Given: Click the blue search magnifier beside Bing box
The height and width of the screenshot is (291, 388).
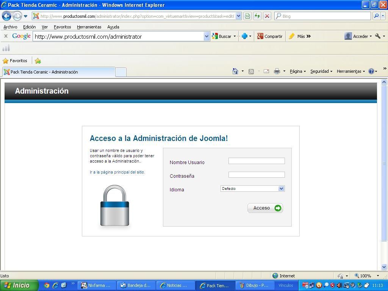Looking at the screenshot, I should click(376, 16).
